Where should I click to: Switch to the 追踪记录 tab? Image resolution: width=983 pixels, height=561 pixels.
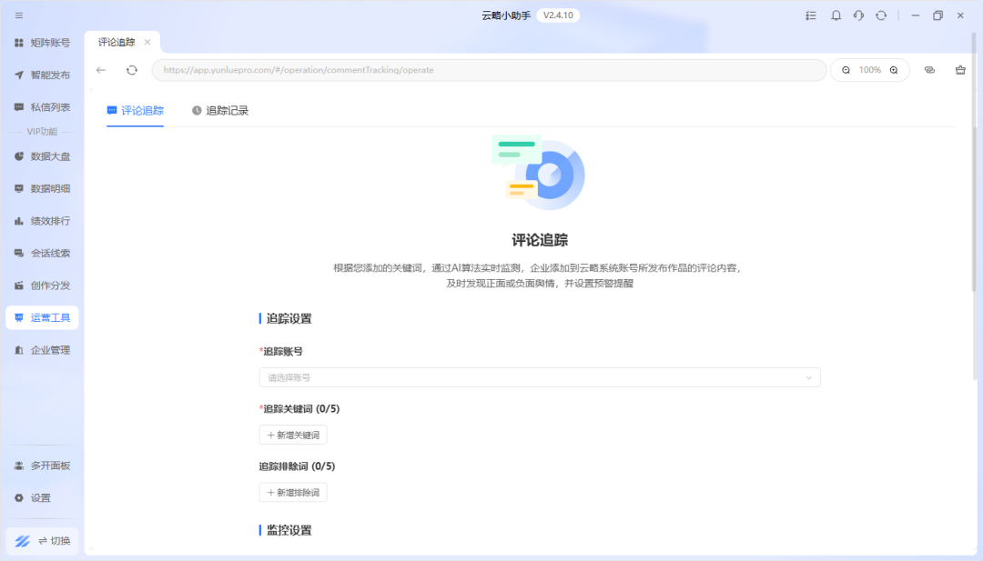[x=220, y=111]
